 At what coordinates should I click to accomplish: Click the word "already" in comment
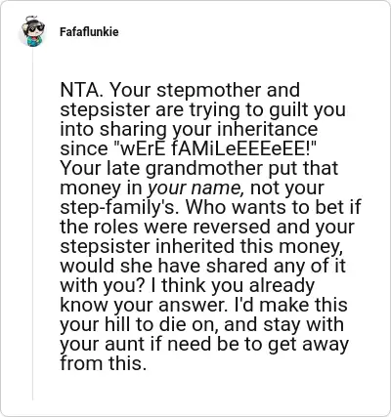point(282,286)
